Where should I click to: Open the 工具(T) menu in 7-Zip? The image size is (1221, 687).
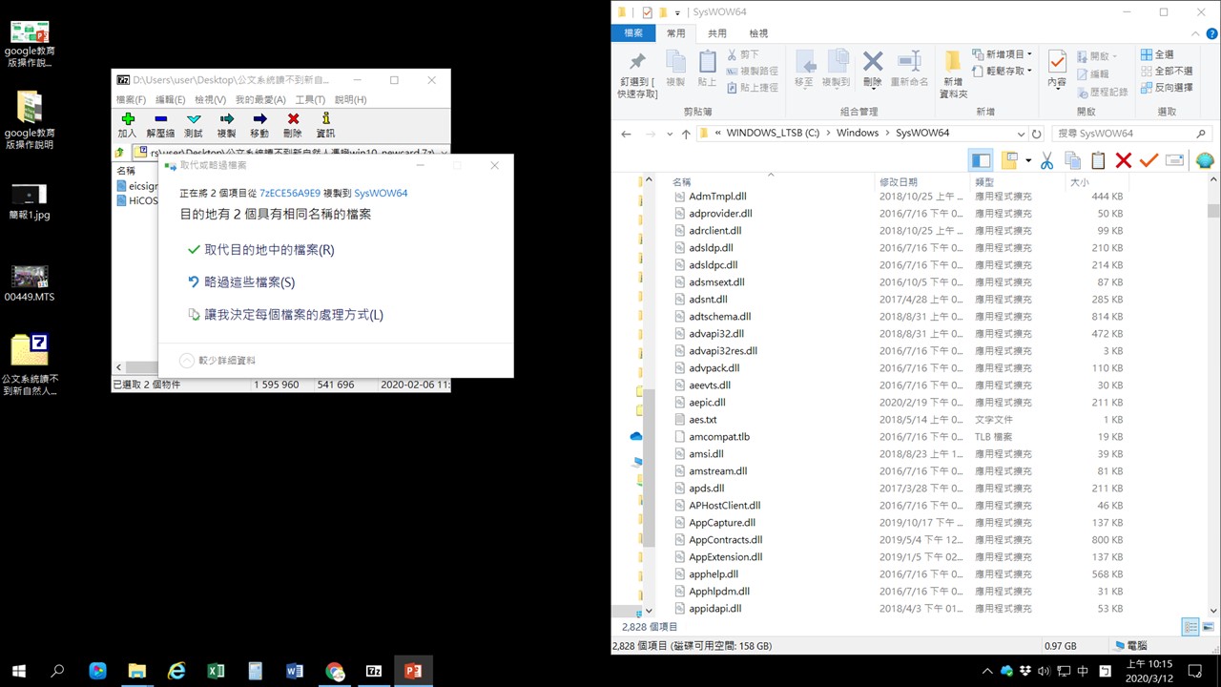pyautogui.click(x=310, y=99)
